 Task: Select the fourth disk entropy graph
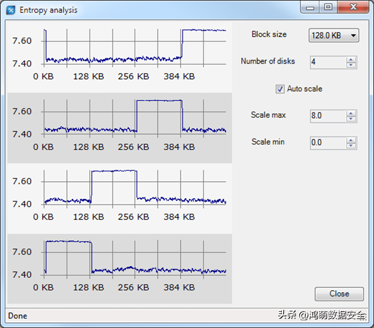pyautogui.click(x=119, y=268)
